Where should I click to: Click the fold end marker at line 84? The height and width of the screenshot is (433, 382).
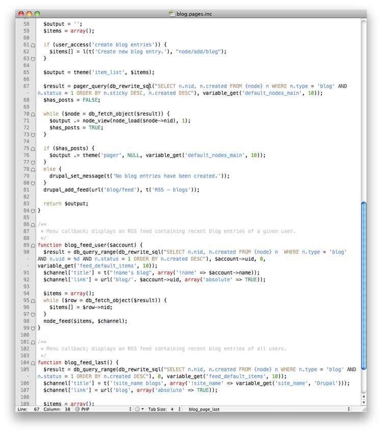(x=33, y=211)
